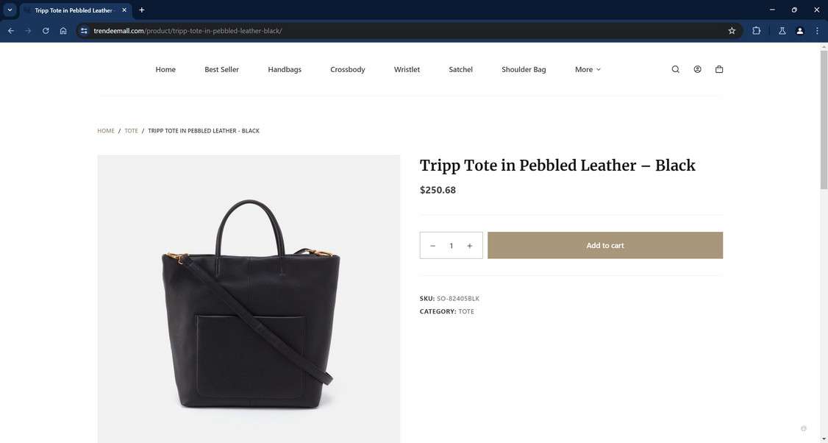View site information icon in address bar
The image size is (828, 443).
pos(84,31)
